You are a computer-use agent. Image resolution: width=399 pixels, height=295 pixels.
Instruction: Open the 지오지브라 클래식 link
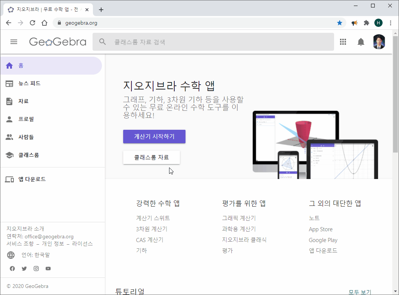[x=244, y=240]
